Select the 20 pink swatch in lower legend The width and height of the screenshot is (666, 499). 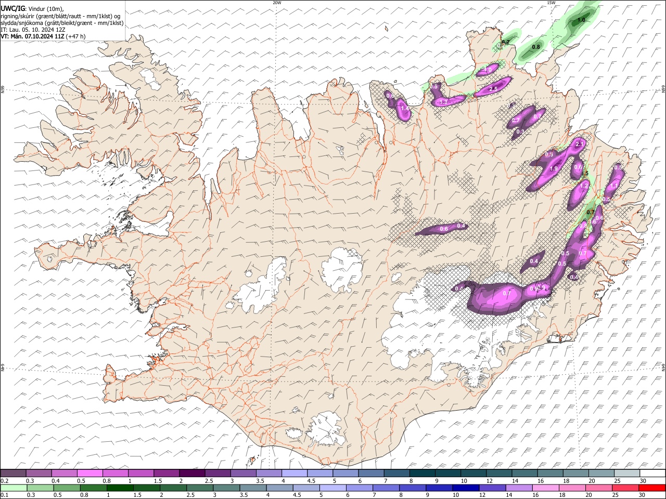click(599, 488)
